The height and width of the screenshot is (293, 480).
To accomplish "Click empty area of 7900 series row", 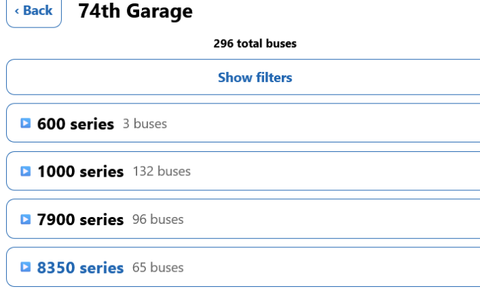I will tap(331, 219).
